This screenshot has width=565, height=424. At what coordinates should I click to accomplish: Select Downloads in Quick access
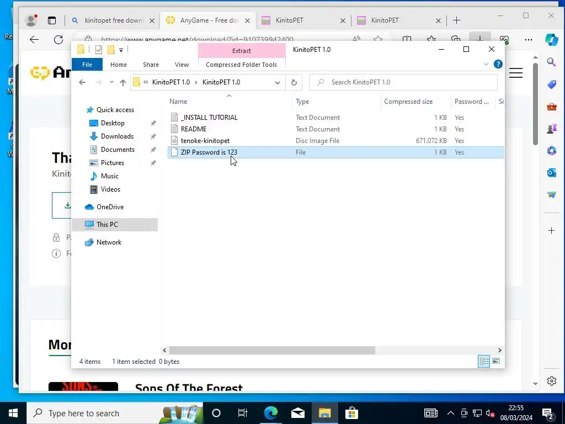click(117, 136)
